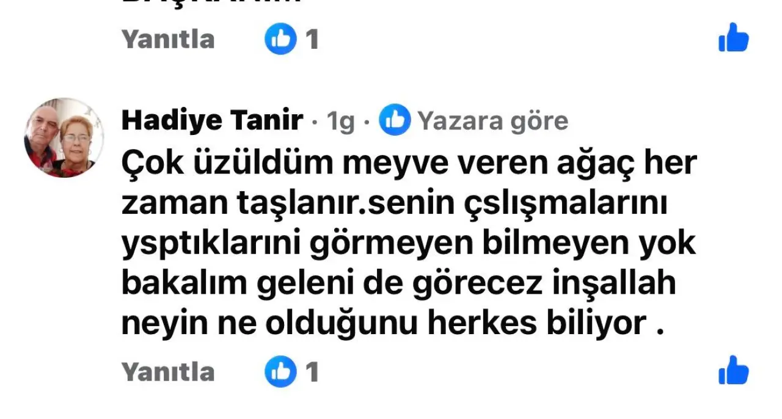This screenshot has width=782, height=419.
Task: Click the Yazara göre label
Action: click(493, 122)
